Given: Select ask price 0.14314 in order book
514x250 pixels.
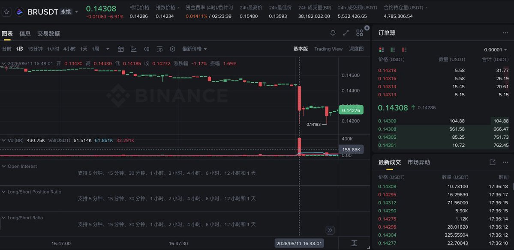Looking at the screenshot, I should click(387, 87).
